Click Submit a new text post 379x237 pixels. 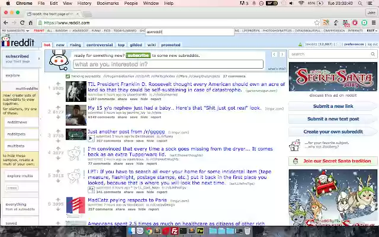333,119
